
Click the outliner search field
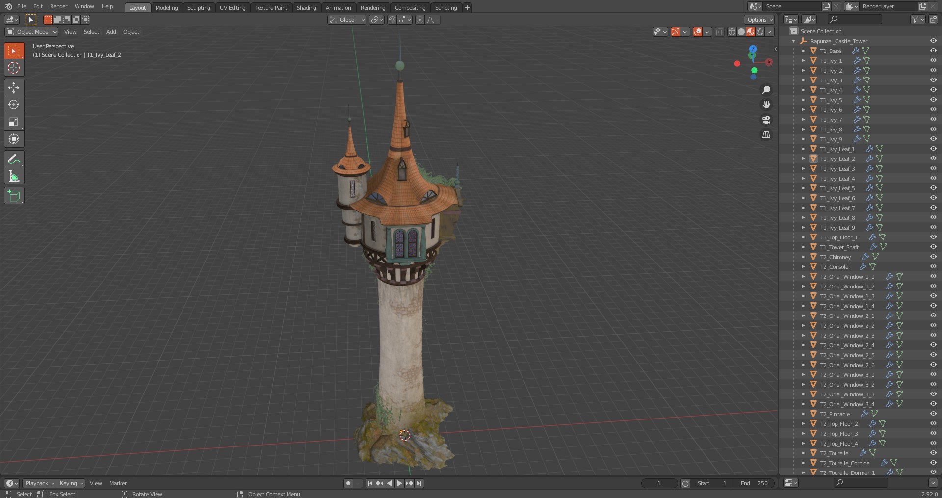pos(855,19)
